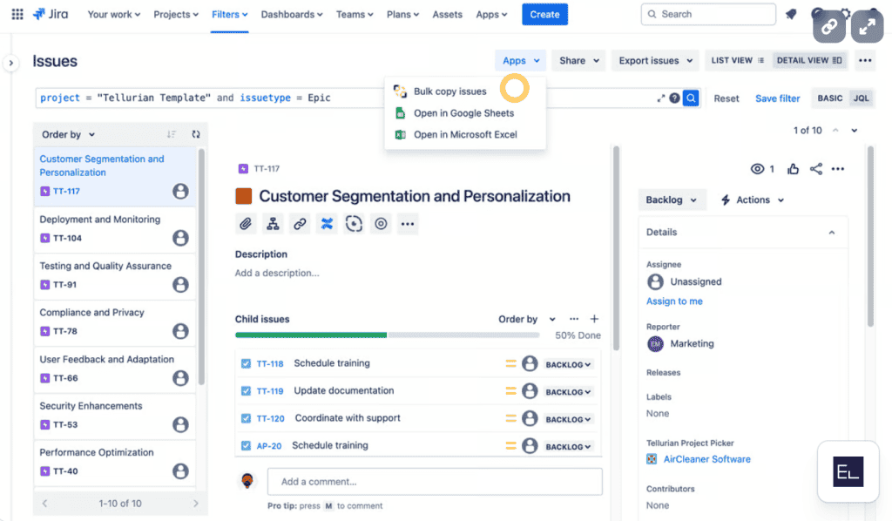Collapse the Details panel

coord(831,233)
